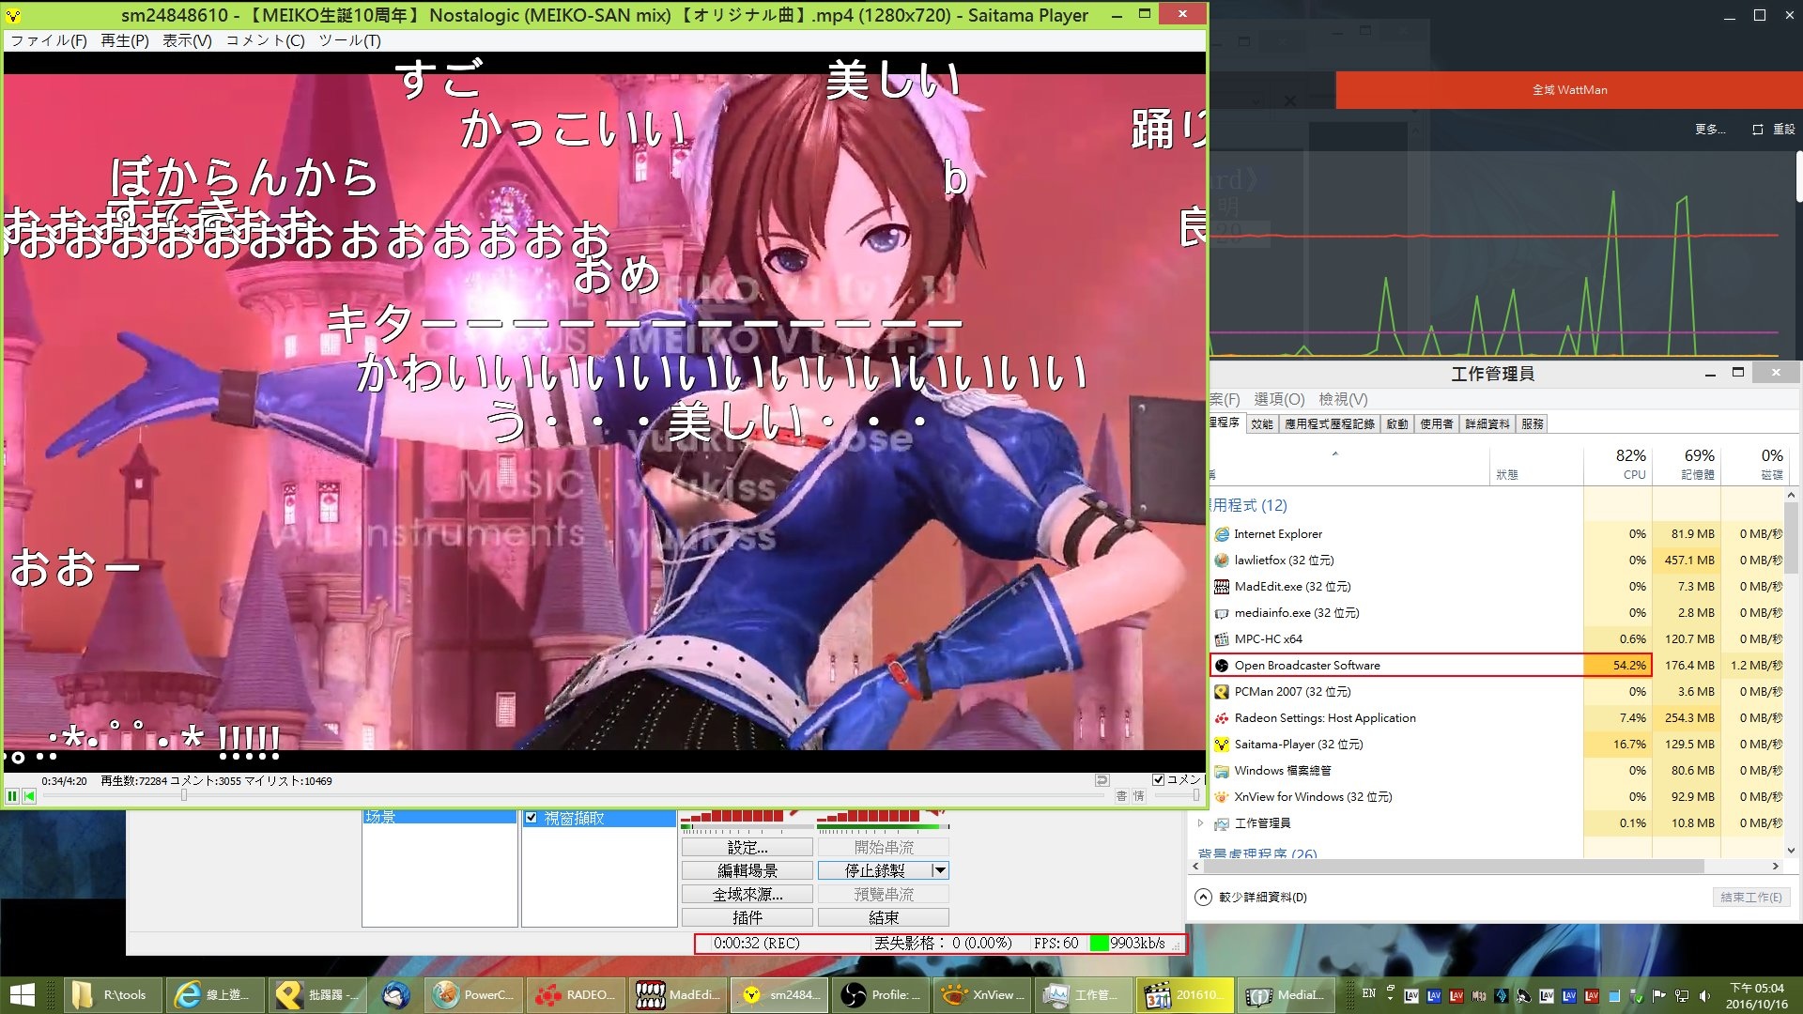The image size is (1803, 1014).
Task: Click the 情 button near volume slider
Action: (x=1138, y=796)
